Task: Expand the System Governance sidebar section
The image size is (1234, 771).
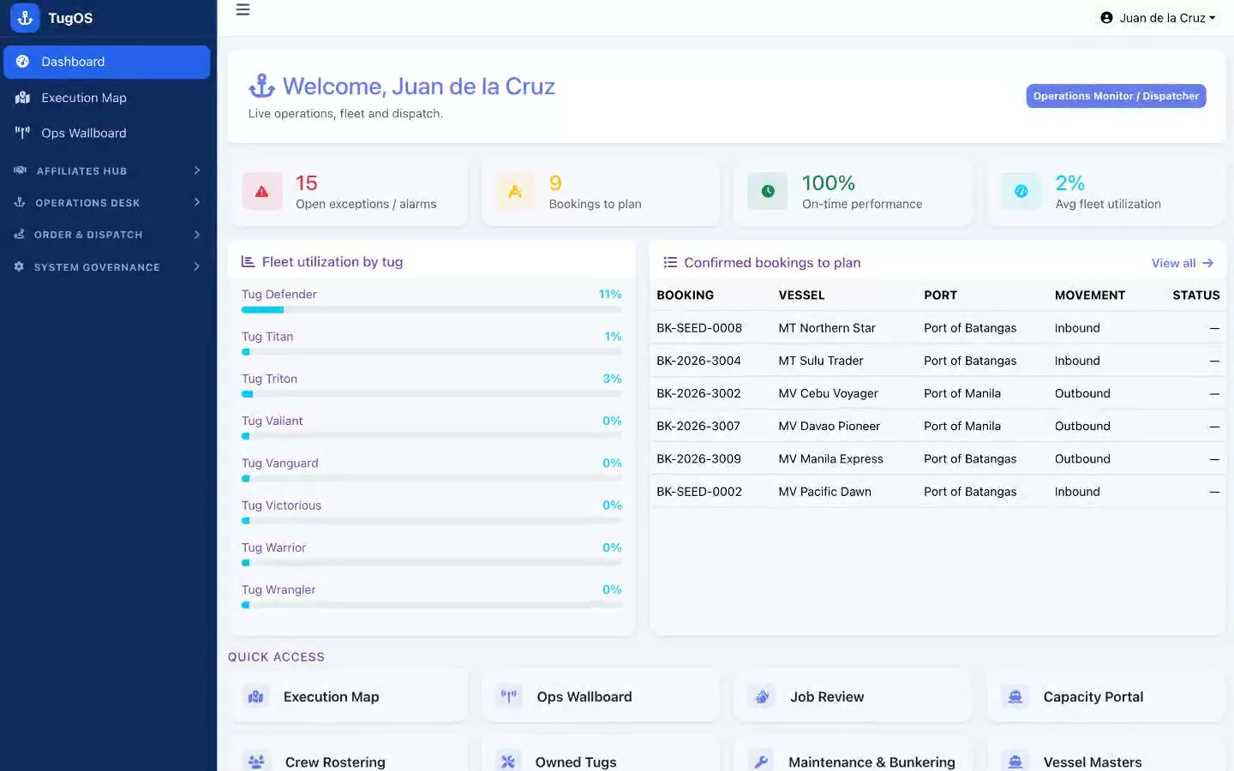Action: coord(108,267)
